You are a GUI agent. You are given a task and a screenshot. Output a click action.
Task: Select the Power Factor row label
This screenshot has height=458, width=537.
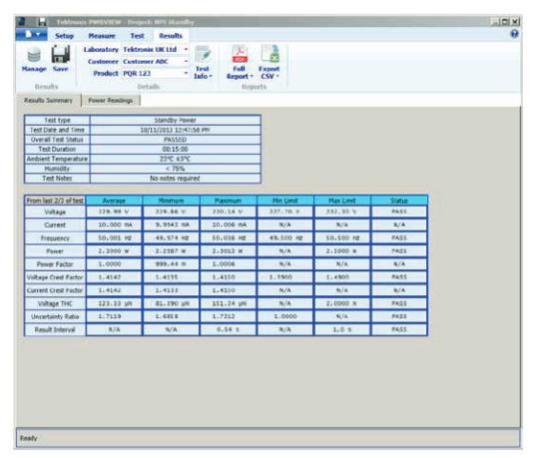(55, 263)
